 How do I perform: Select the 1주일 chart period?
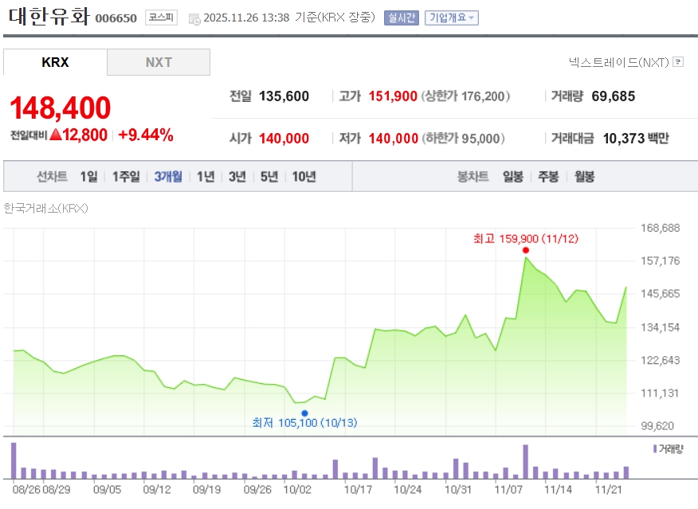(x=126, y=177)
